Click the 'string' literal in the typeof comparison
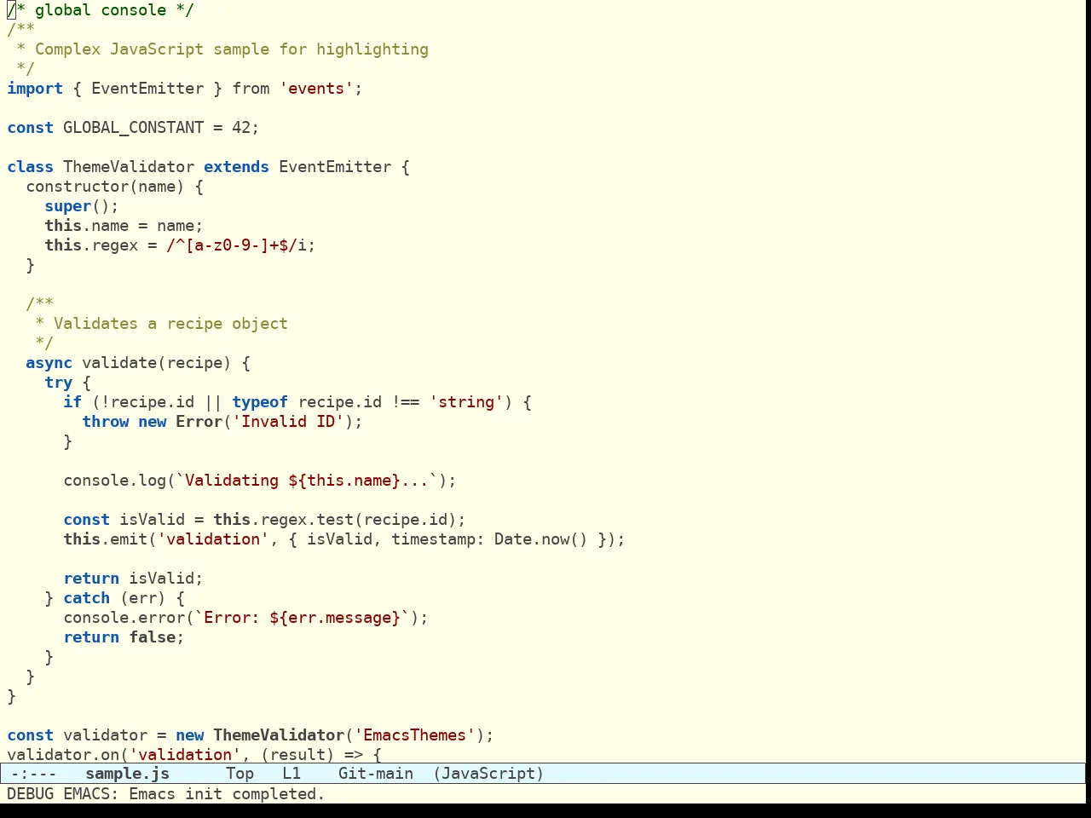1091x818 pixels. point(466,402)
